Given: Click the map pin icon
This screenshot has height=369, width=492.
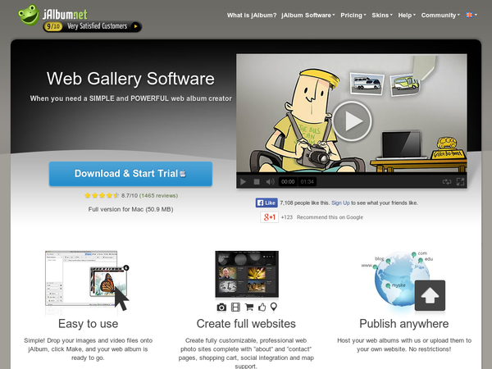Looking at the screenshot, I should pyautogui.click(x=274, y=307).
